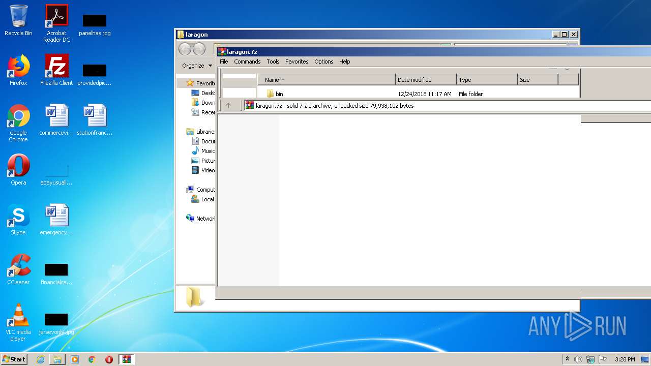Click the WinRAR up-one-level arrow
Viewport: 651px width, 366px height.
pos(228,106)
